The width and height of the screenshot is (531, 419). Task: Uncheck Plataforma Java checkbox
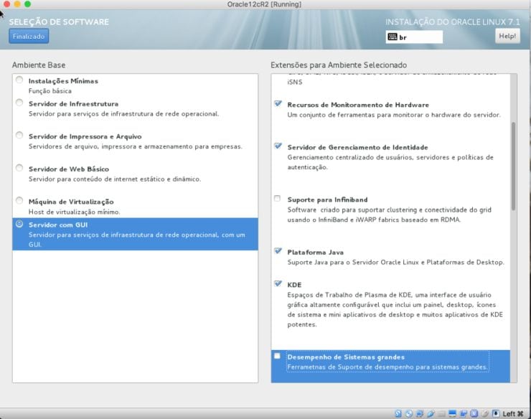click(278, 250)
